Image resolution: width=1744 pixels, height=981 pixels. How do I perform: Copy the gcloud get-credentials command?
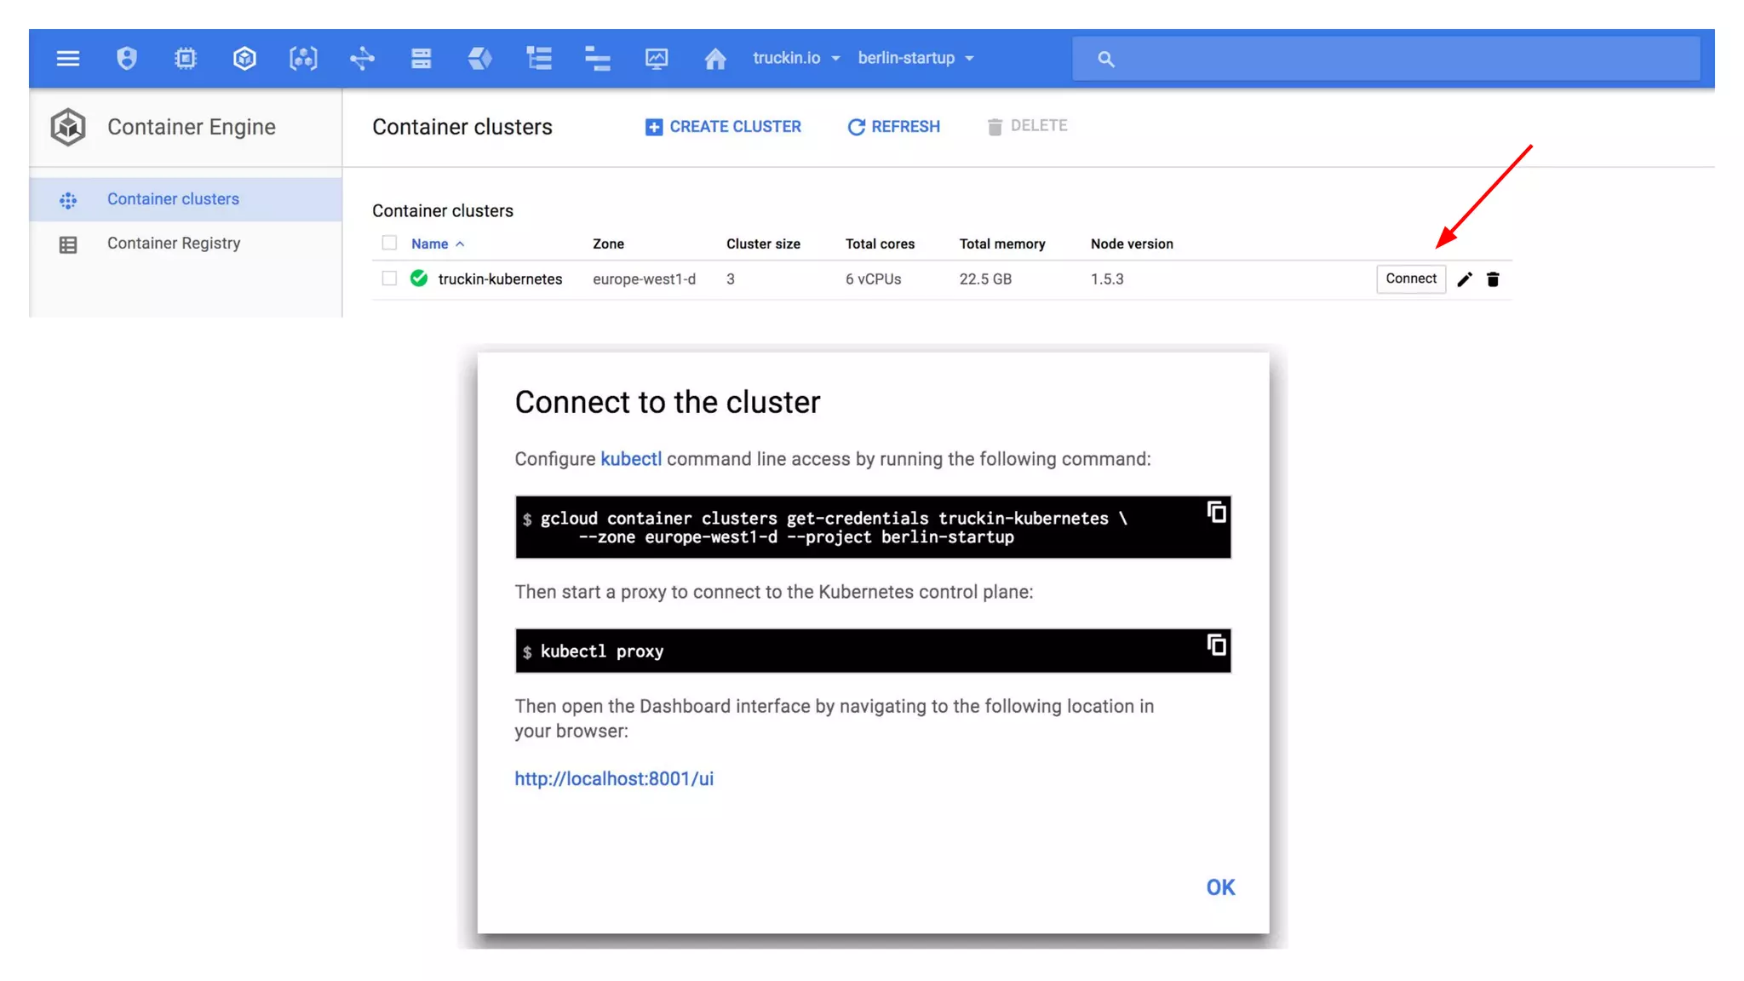(x=1217, y=512)
